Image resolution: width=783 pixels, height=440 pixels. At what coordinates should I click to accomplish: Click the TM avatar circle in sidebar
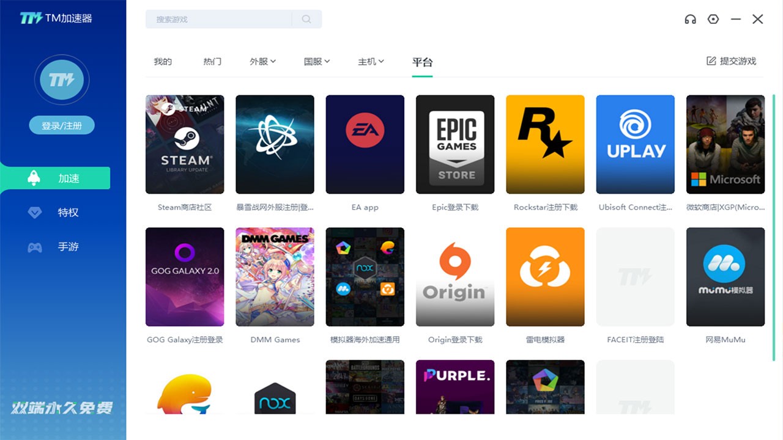(62, 79)
